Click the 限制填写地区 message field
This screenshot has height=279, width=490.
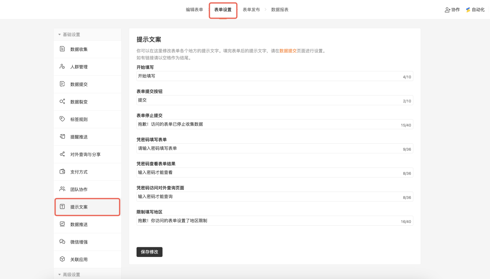tap(268, 221)
